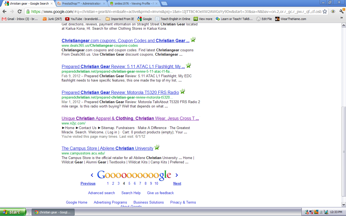The image size is (346, 216).
Task: Click the address bar URL field
Action: click(x=176, y=12)
